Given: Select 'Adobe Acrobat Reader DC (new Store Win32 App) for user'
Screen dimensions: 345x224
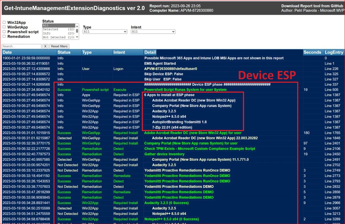Looking at the screenshot, I should 193,133.
